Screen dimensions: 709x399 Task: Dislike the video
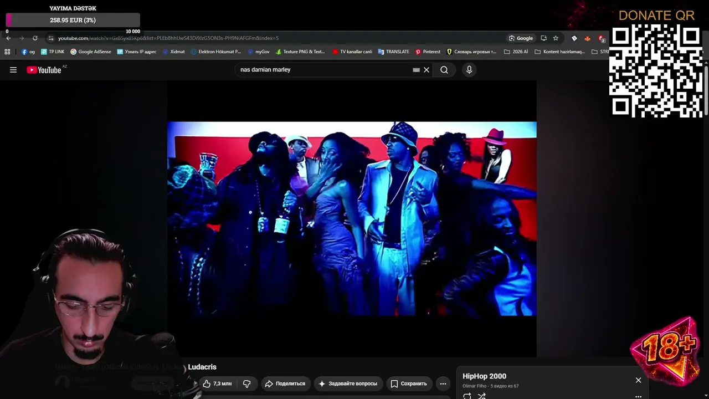[247, 383]
